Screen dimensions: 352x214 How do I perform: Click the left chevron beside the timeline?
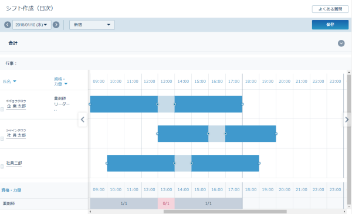82,120
